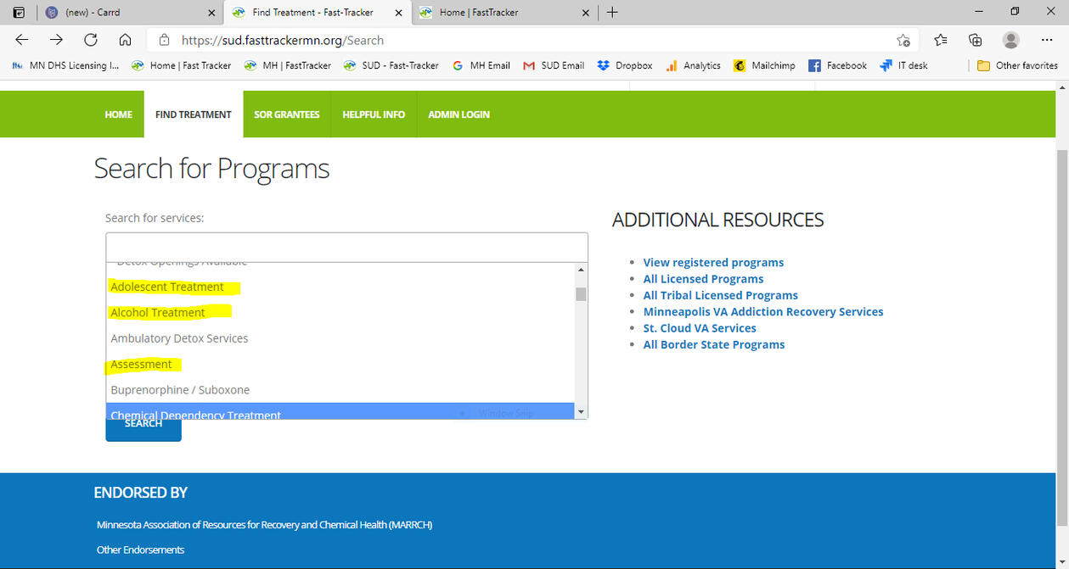Open the browser profile avatar icon
This screenshot has height=569, width=1069.
point(1010,40)
